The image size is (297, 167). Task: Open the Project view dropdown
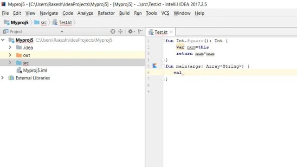pos(62,32)
